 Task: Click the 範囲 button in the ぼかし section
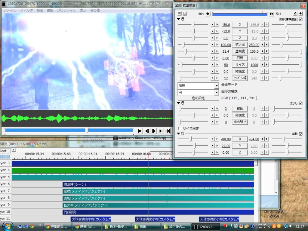[240, 108]
